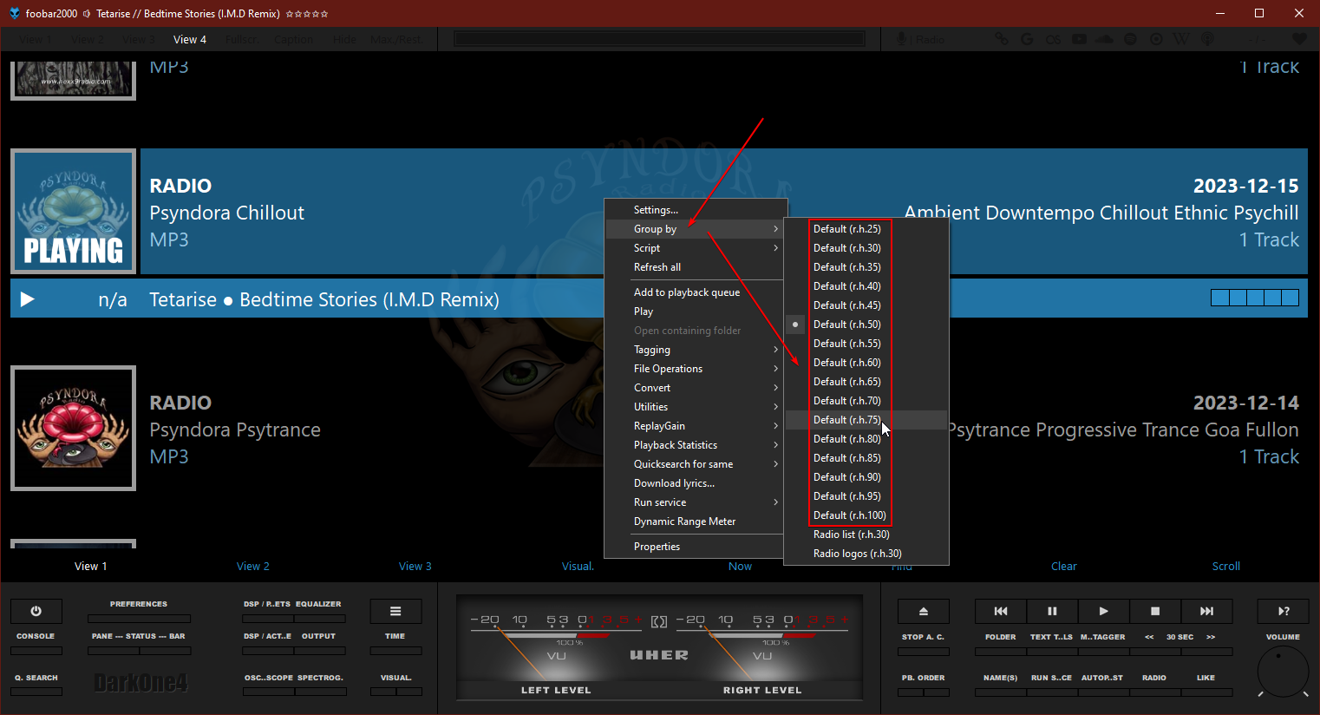Image resolution: width=1320 pixels, height=715 pixels.
Task: Select the checked Default (r.h.50) option
Action: point(846,325)
